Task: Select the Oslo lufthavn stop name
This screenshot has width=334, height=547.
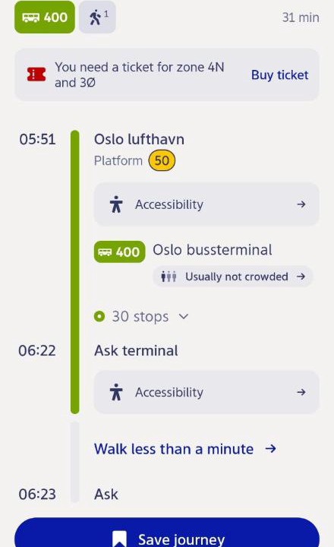Action: tap(139, 140)
